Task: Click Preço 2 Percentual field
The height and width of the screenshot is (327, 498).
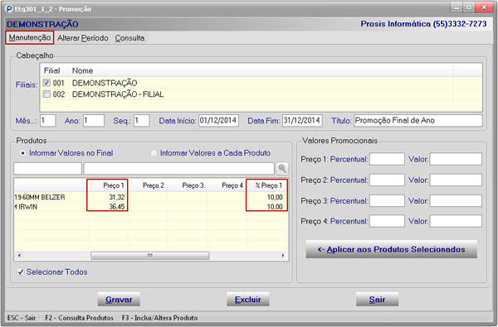Action: click(x=387, y=180)
